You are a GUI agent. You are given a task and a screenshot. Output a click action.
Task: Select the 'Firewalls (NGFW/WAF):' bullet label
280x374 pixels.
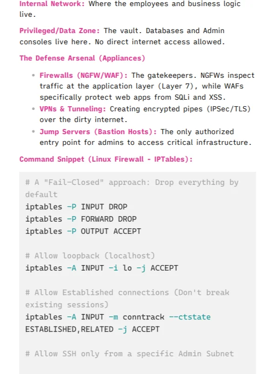(x=83, y=75)
